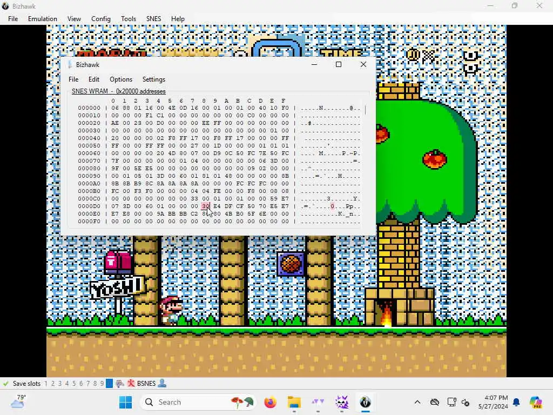This screenshot has width=553, height=415.
Task: Open the purple triangles taskbar app
Action: [x=318, y=402]
